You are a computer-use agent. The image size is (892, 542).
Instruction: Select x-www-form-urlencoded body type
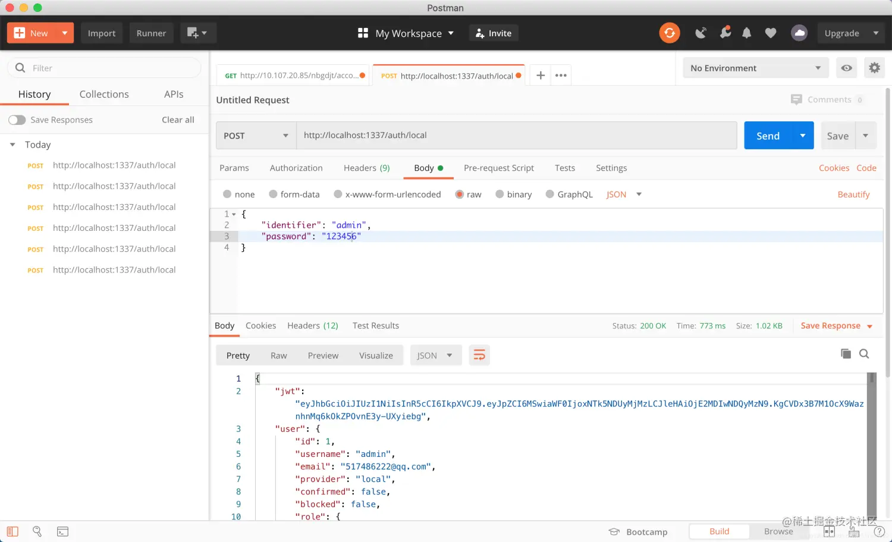(x=338, y=194)
